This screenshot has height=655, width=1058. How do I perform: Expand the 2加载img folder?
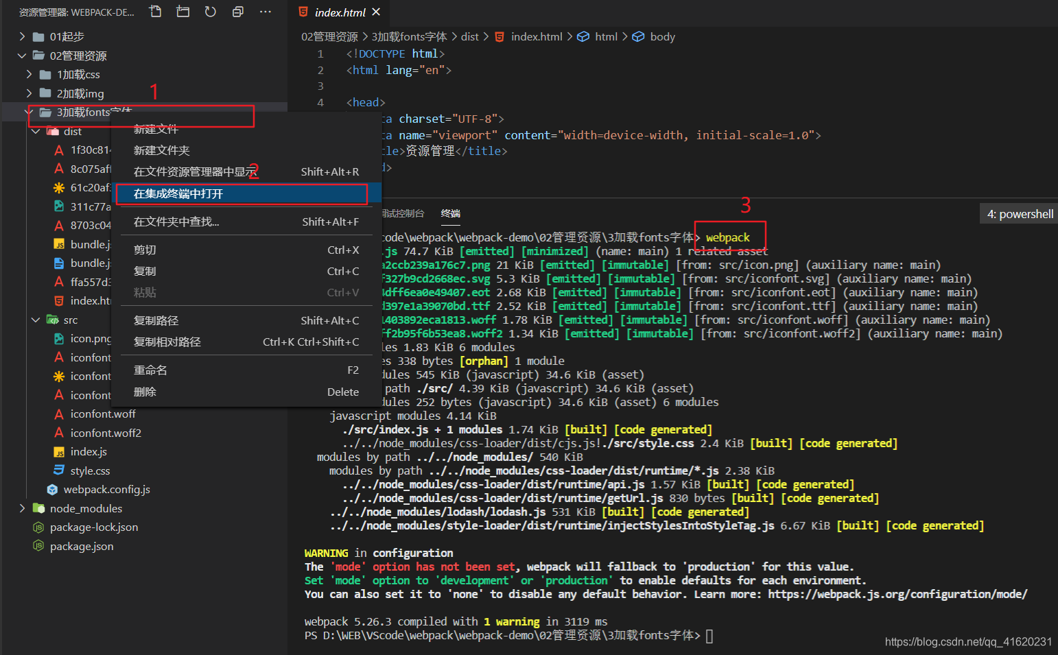click(x=29, y=93)
